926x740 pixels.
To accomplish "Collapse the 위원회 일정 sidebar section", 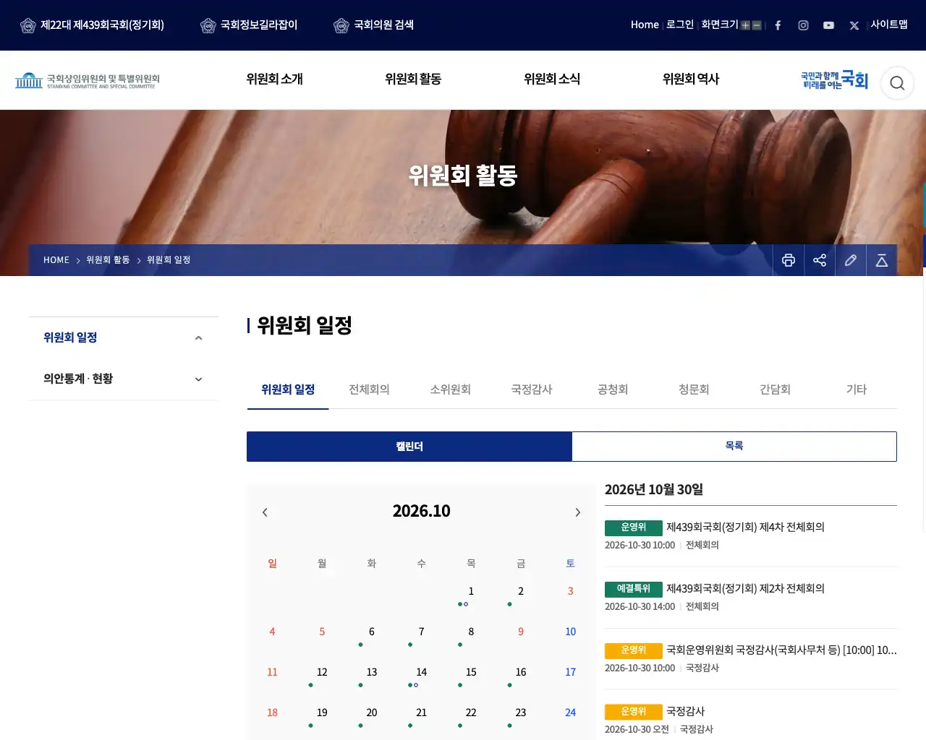I will point(198,338).
